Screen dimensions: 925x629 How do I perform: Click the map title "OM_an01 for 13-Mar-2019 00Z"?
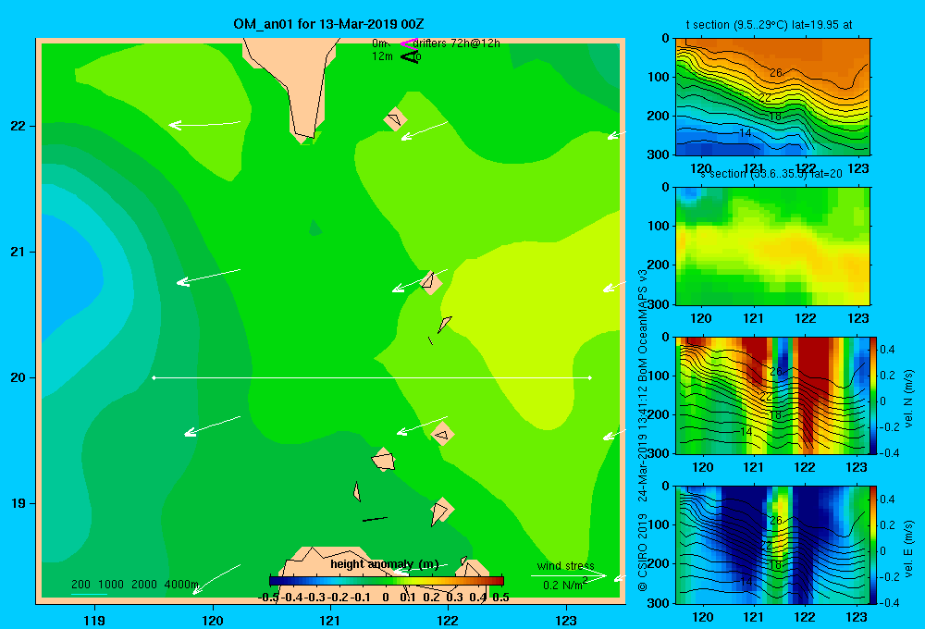328,24
